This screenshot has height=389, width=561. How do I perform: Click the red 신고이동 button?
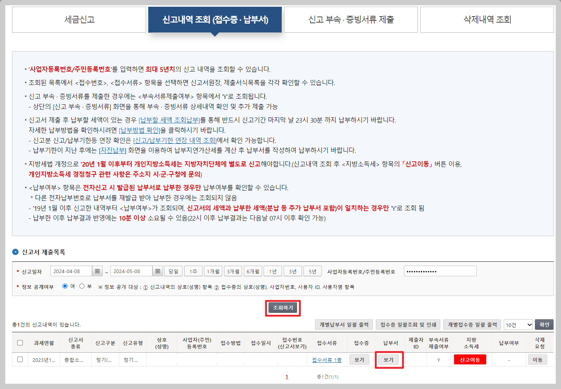470,360
